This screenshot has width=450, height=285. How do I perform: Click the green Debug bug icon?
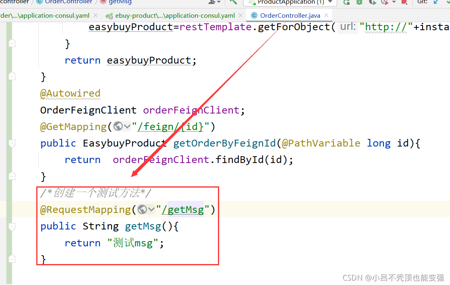click(359, 2)
